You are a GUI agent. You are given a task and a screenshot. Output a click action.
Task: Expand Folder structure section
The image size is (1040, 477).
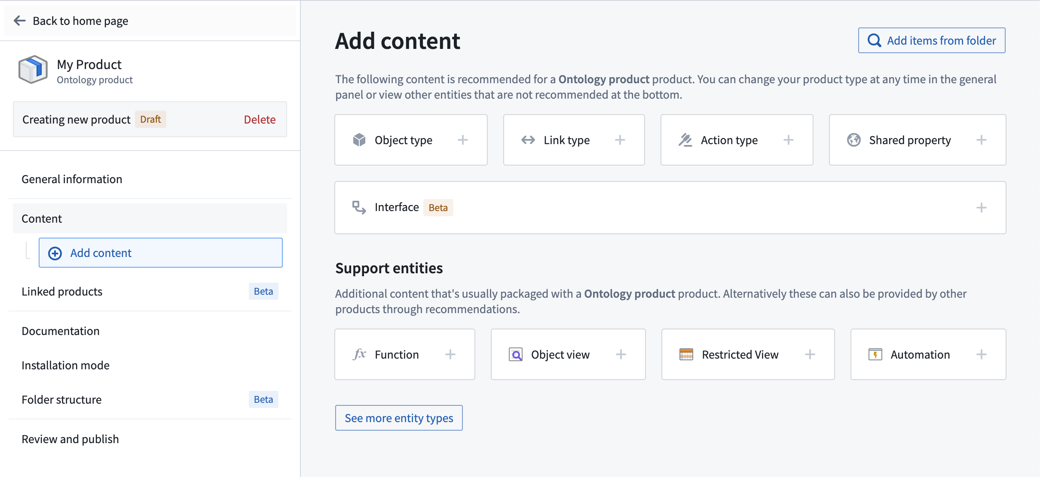point(61,400)
